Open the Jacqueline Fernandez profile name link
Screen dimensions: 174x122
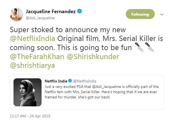point(51,12)
